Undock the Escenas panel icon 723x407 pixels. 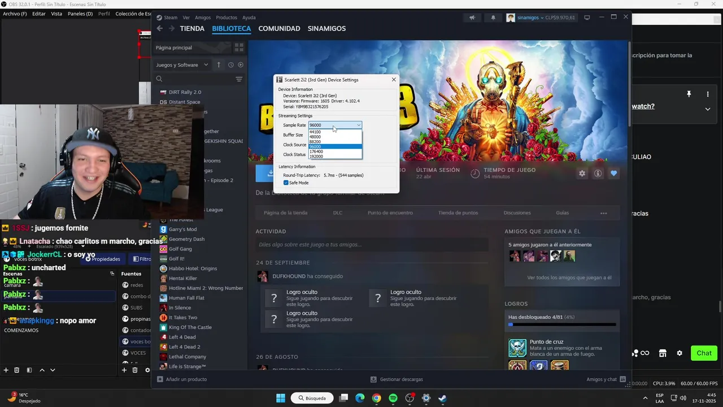pyautogui.click(x=112, y=274)
